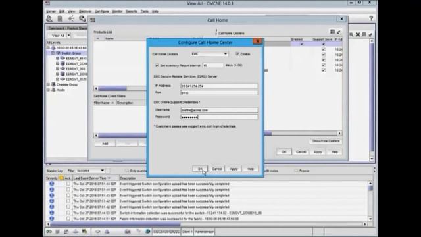Image resolution: width=421 pixels, height=237 pixels.
Task: Click the Master Log horizontal scrollbar thumb
Action: pos(116,224)
